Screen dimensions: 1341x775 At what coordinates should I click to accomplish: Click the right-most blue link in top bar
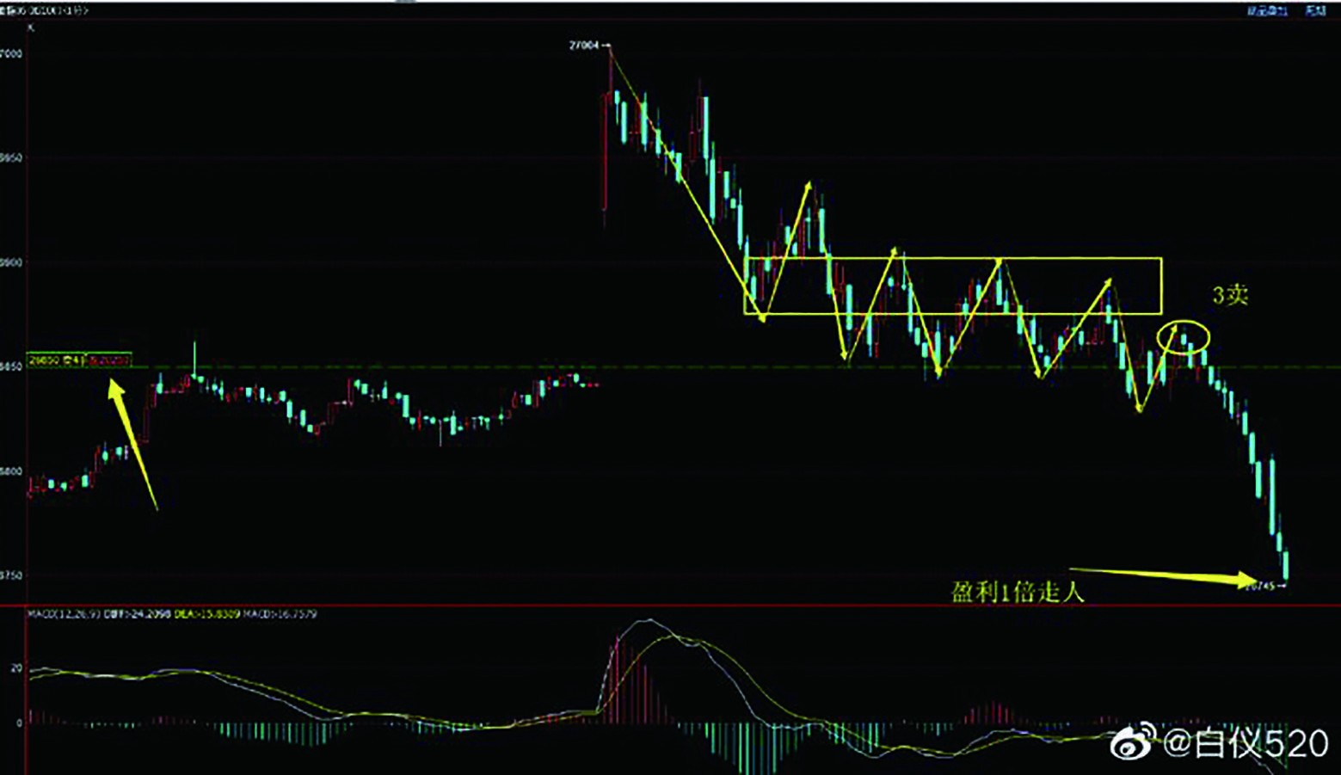(1314, 10)
